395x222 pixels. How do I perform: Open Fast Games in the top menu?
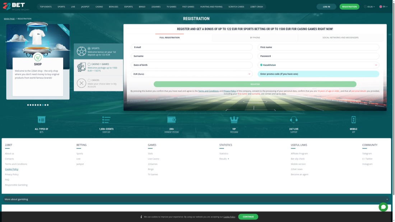pos(188,7)
